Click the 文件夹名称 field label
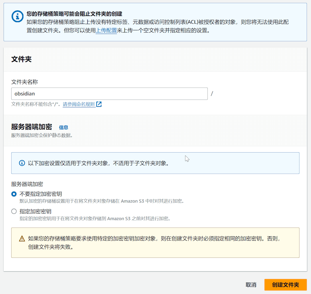This screenshot has height=294, width=311. [25, 82]
